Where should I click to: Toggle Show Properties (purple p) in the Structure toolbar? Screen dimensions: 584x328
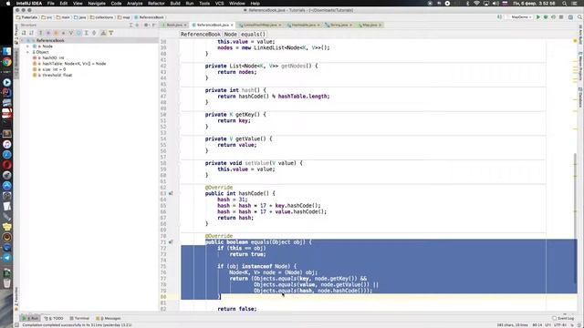click(48, 33)
